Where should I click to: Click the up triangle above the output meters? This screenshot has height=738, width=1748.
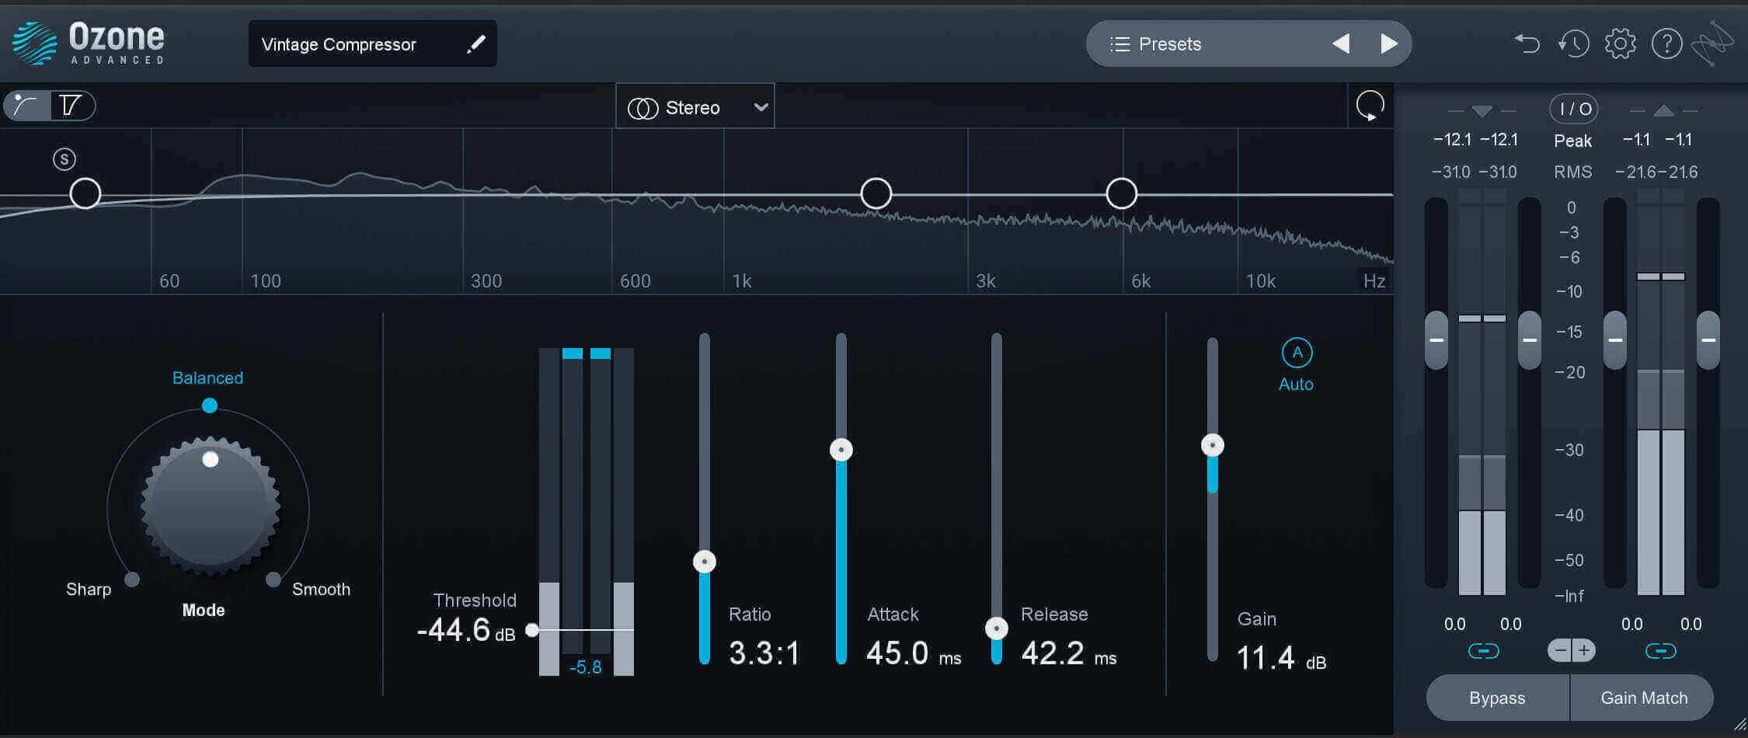tap(1663, 111)
